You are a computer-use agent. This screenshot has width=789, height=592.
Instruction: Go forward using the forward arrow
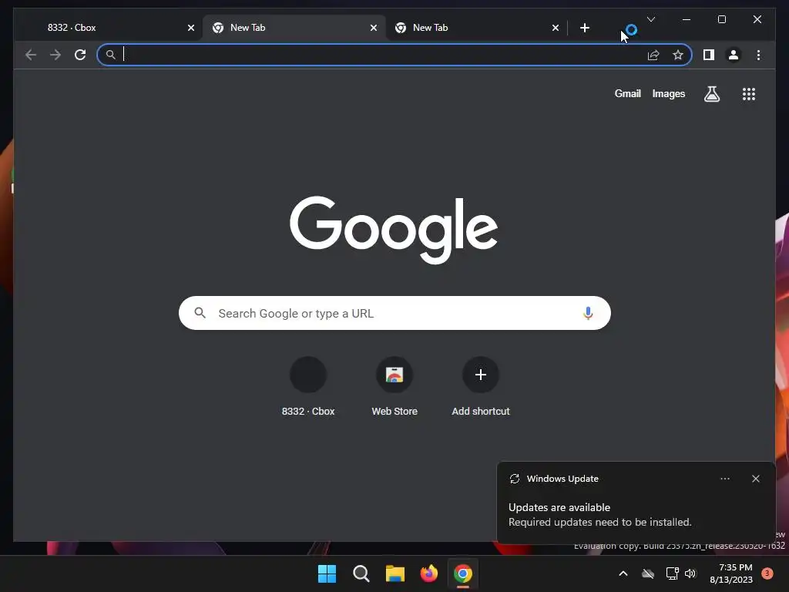click(55, 55)
